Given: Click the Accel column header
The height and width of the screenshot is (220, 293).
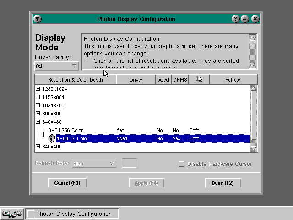Looking at the screenshot, I should 163,80.
